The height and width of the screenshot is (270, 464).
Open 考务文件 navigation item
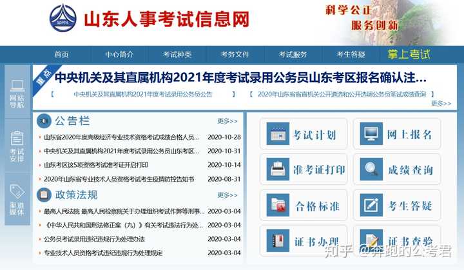click(235, 55)
